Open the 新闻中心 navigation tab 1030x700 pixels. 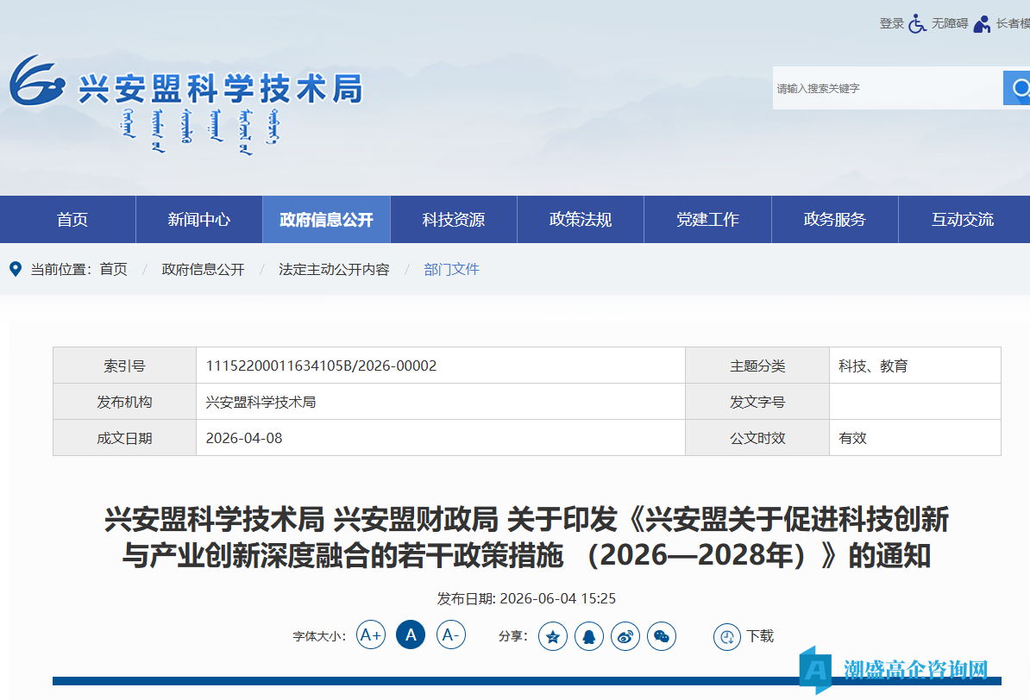pos(199,219)
